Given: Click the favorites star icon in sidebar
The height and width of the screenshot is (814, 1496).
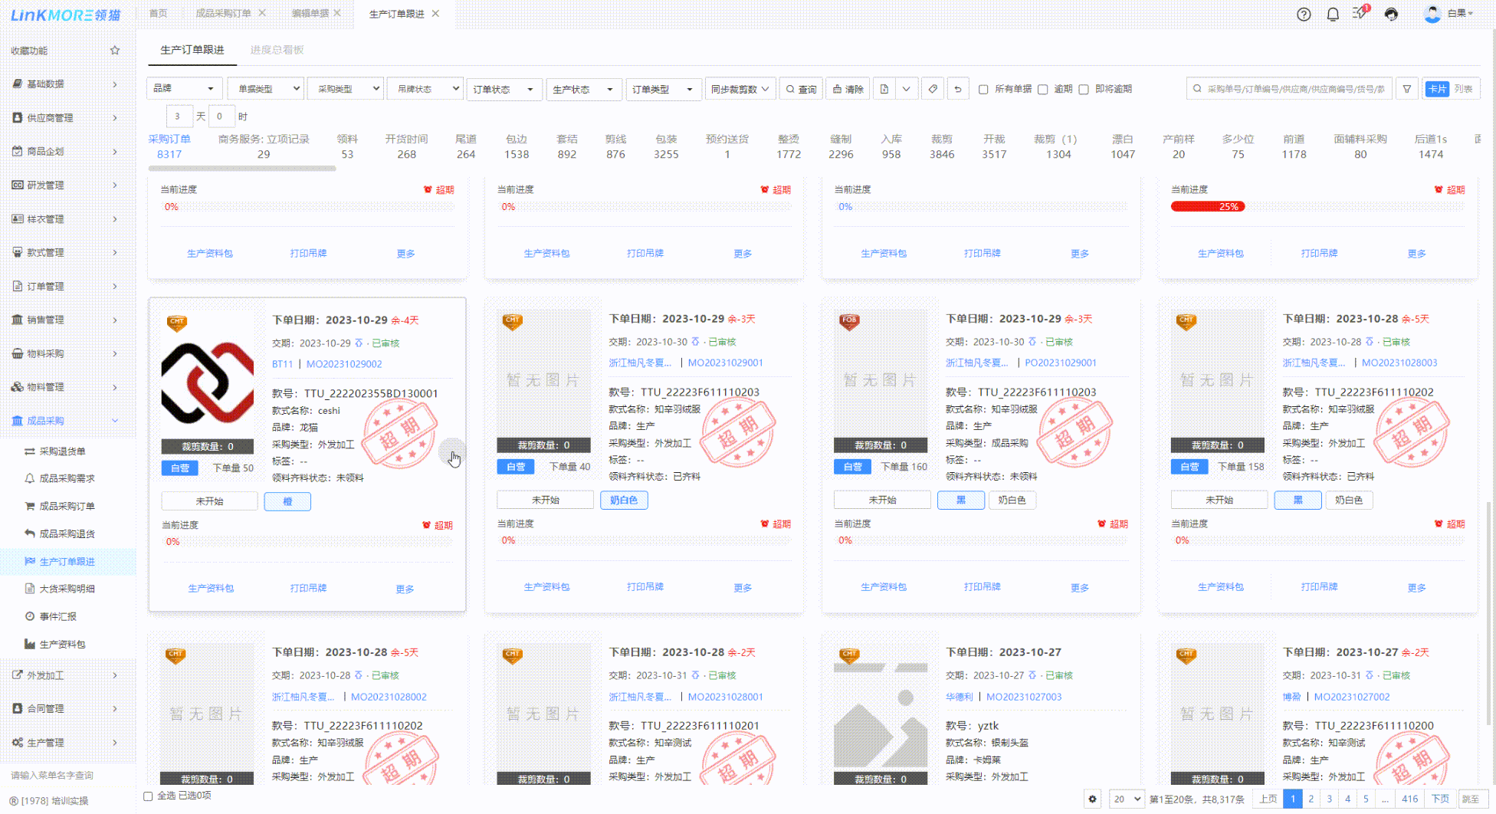Looking at the screenshot, I should (115, 51).
